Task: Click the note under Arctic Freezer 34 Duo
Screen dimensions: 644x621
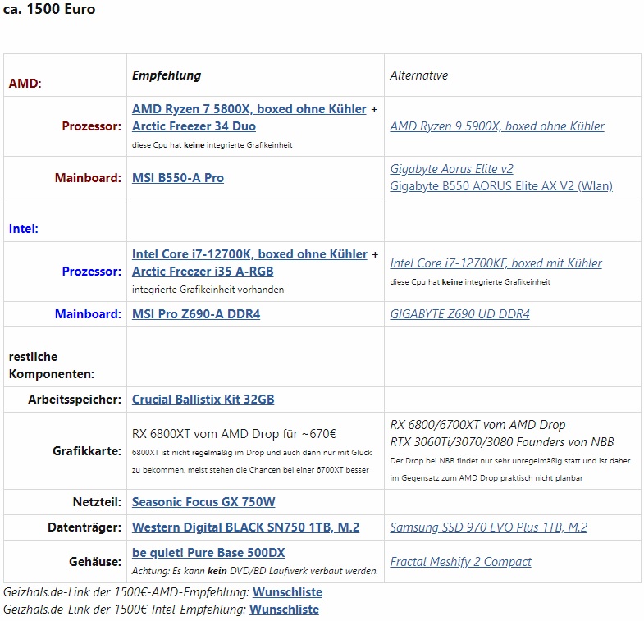Action: coord(212,145)
